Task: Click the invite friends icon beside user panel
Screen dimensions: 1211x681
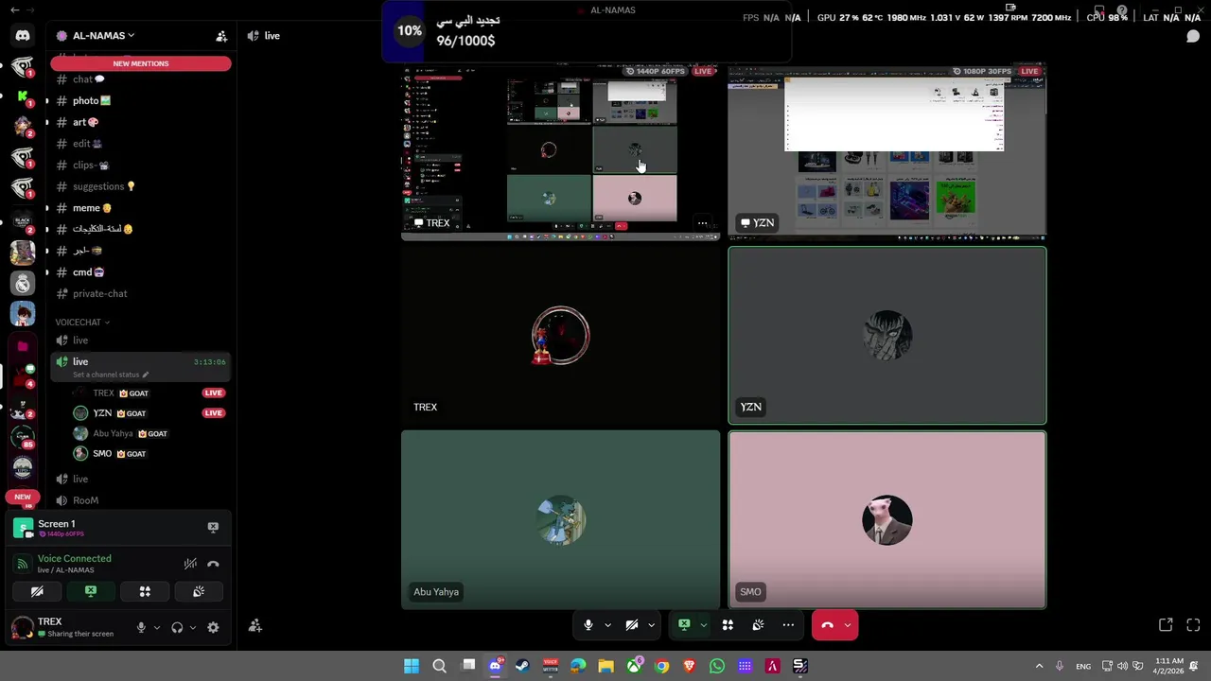Action: pos(255,625)
